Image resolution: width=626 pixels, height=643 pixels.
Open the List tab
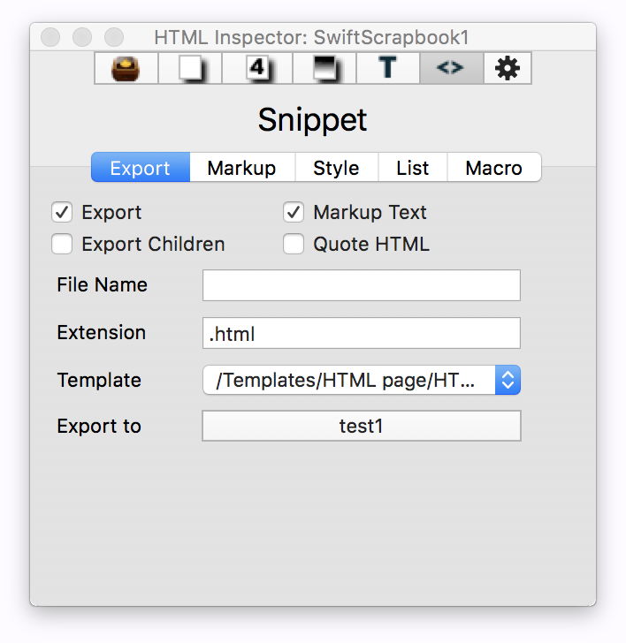pos(412,168)
